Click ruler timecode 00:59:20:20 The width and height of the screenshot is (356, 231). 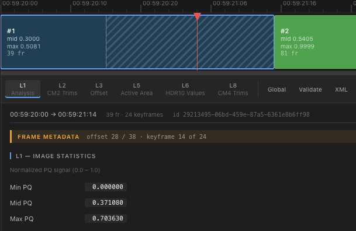pyautogui.click(x=160, y=3)
